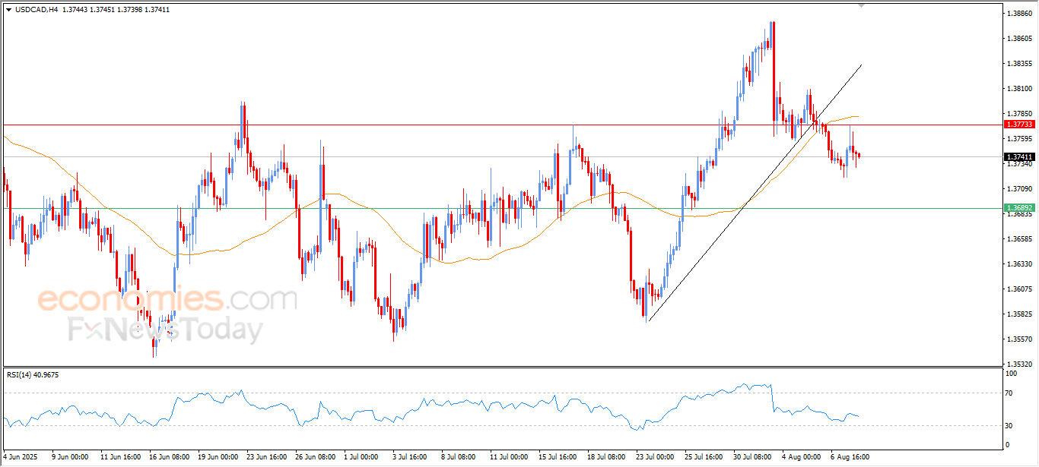
Task: Click the 4 Jun 2025 date label
Action: 21,457
